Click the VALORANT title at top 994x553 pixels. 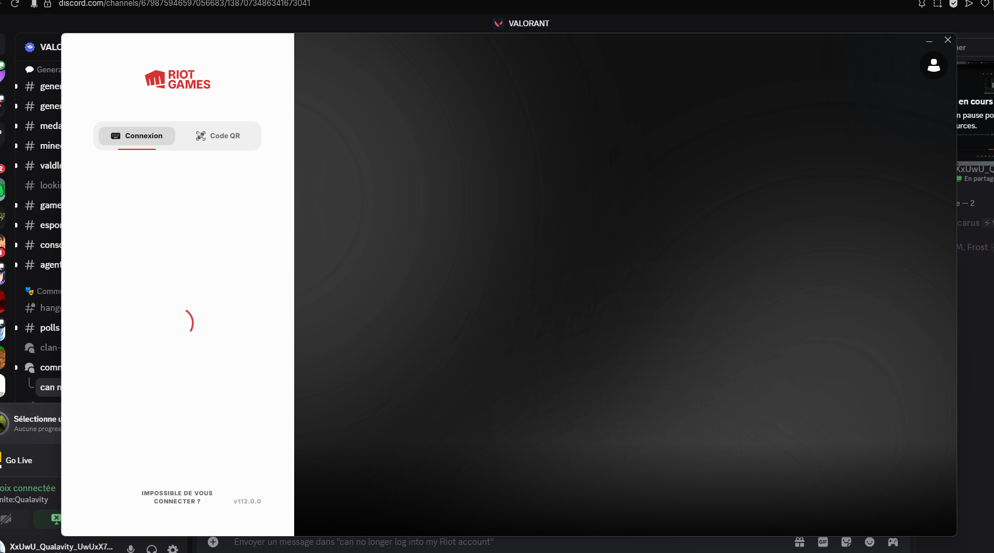point(522,23)
